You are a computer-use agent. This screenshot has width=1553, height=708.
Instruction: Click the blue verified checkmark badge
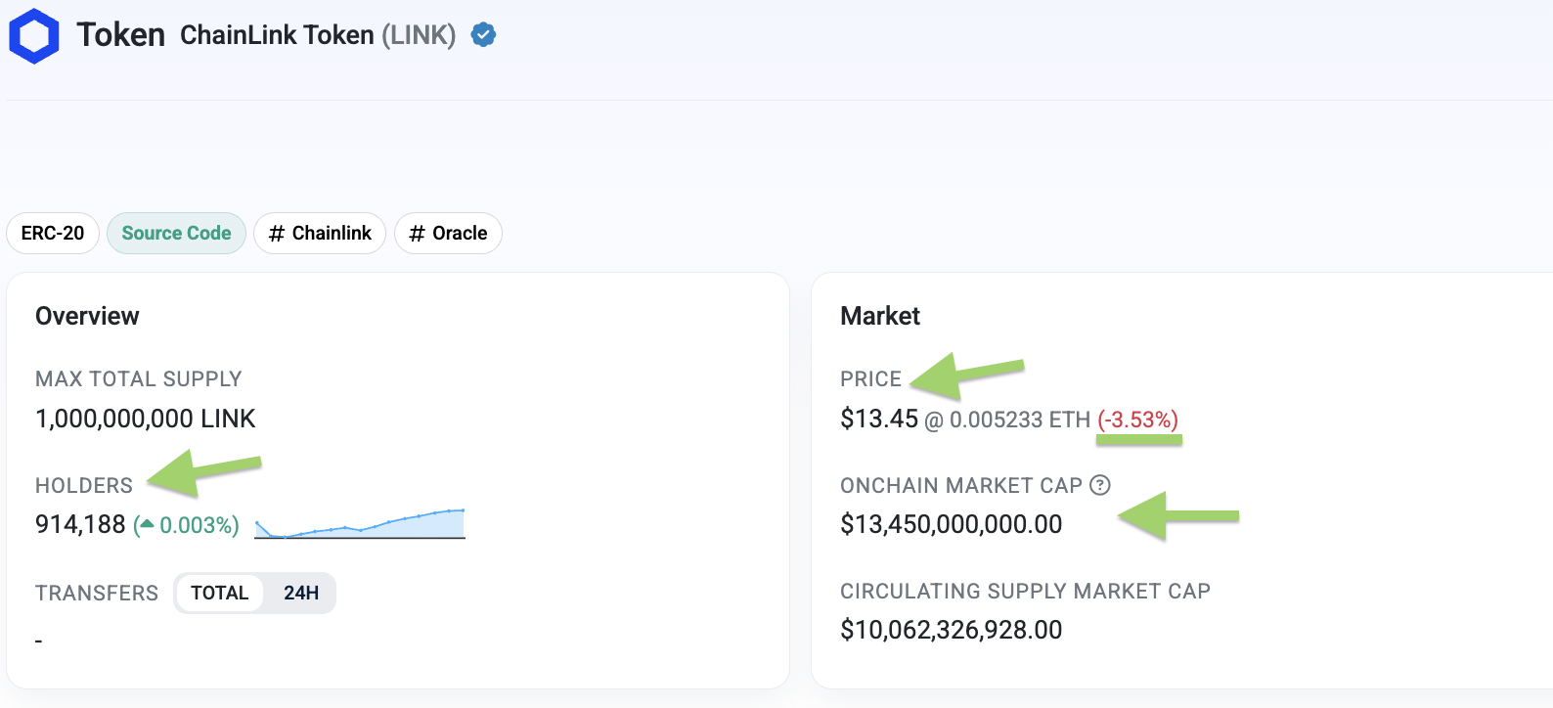point(483,35)
